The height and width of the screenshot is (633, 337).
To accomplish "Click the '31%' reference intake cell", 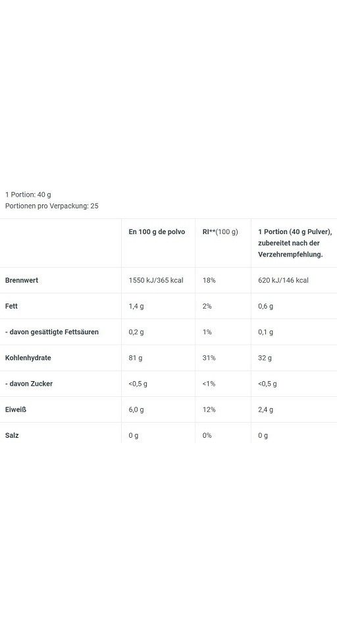I will [209, 357].
